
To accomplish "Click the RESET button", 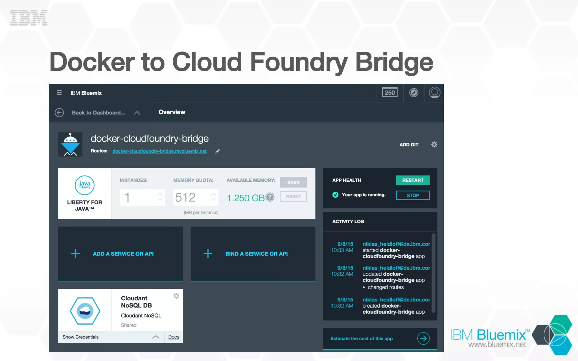I will (x=293, y=197).
